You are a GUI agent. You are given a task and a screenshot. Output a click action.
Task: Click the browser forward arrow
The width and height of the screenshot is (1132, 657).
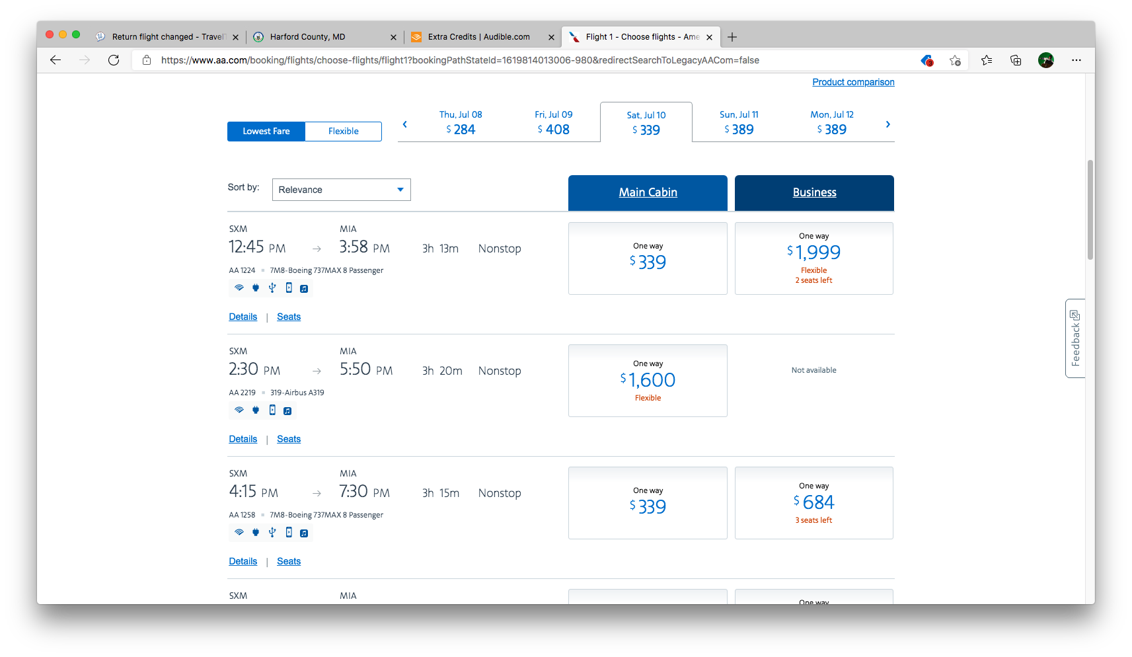click(x=85, y=60)
